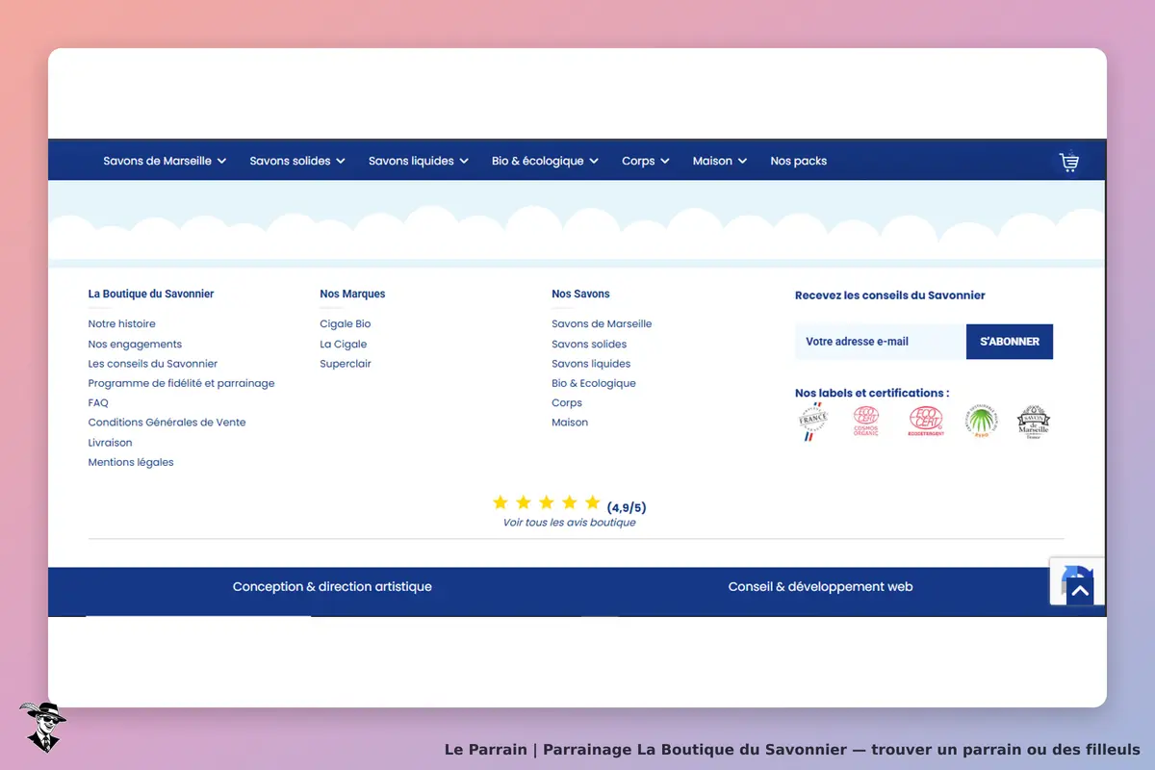The width and height of the screenshot is (1155, 770).
Task: Expand the Savons solides menu chevron
Action: point(341,162)
